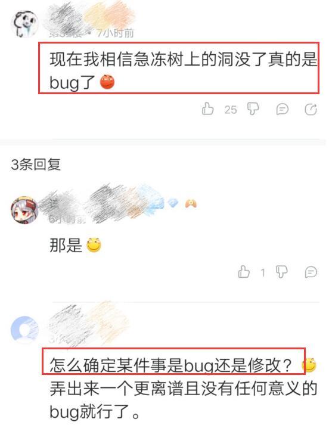Tap the '3条回复' replies header
The height and width of the screenshot is (425, 329).
[36, 165]
